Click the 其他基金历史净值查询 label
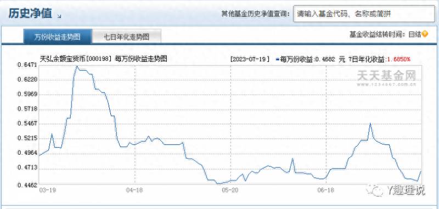This screenshot has height=209, width=439. click(x=256, y=14)
